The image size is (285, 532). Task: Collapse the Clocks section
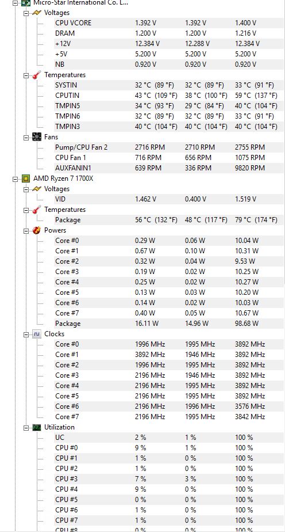point(26,334)
